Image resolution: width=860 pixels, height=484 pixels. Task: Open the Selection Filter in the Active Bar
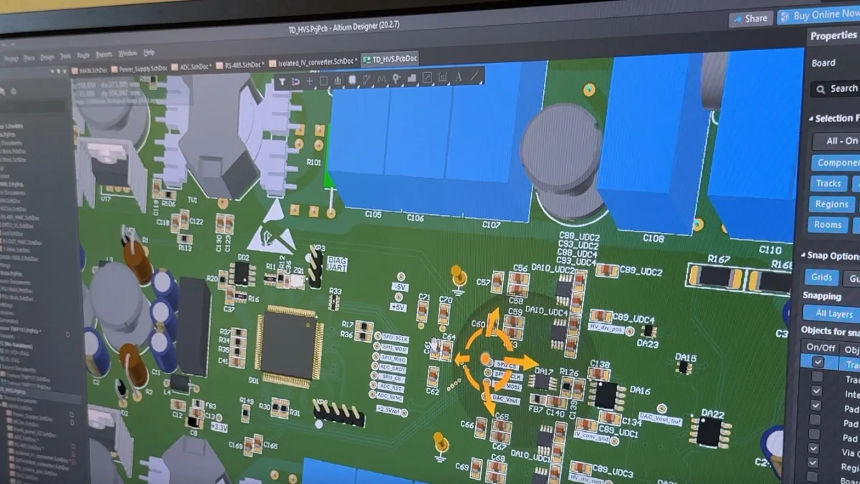pos(282,82)
